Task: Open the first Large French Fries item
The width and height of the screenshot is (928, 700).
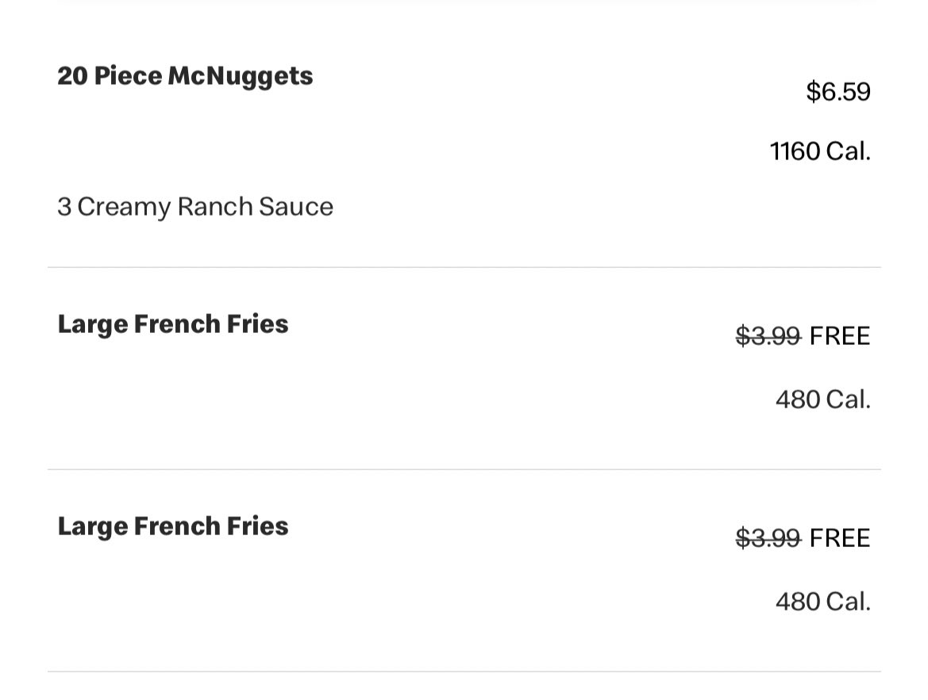Action: [x=173, y=324]
